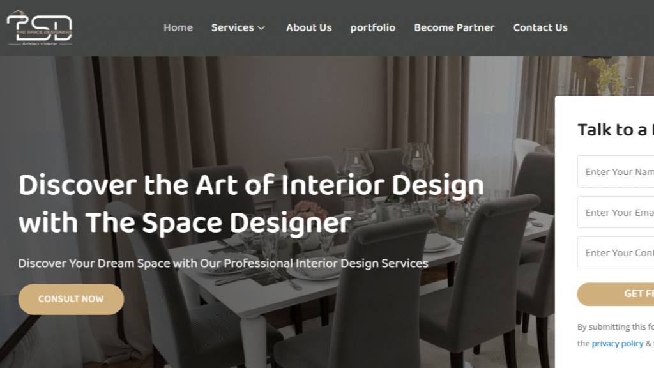Click the Talk to a form heading

click(616, 130)
